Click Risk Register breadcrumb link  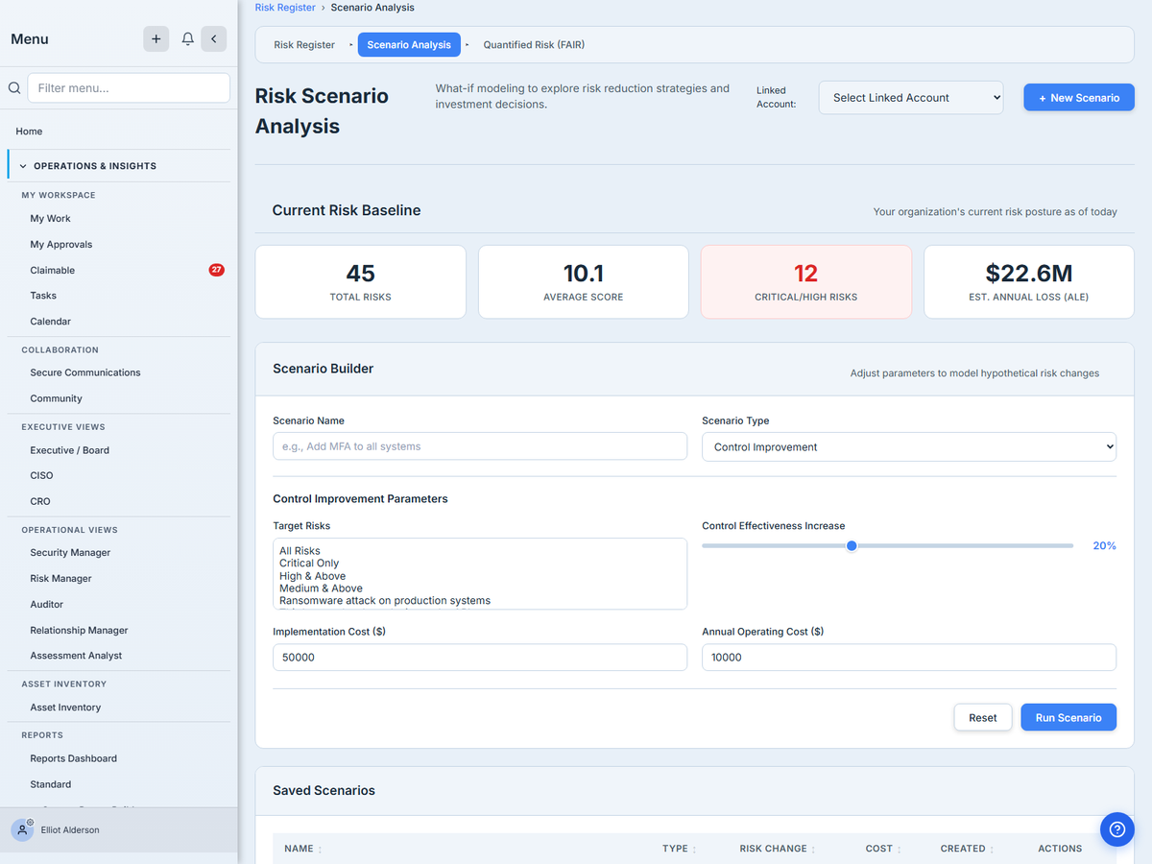tap(285, 8)
